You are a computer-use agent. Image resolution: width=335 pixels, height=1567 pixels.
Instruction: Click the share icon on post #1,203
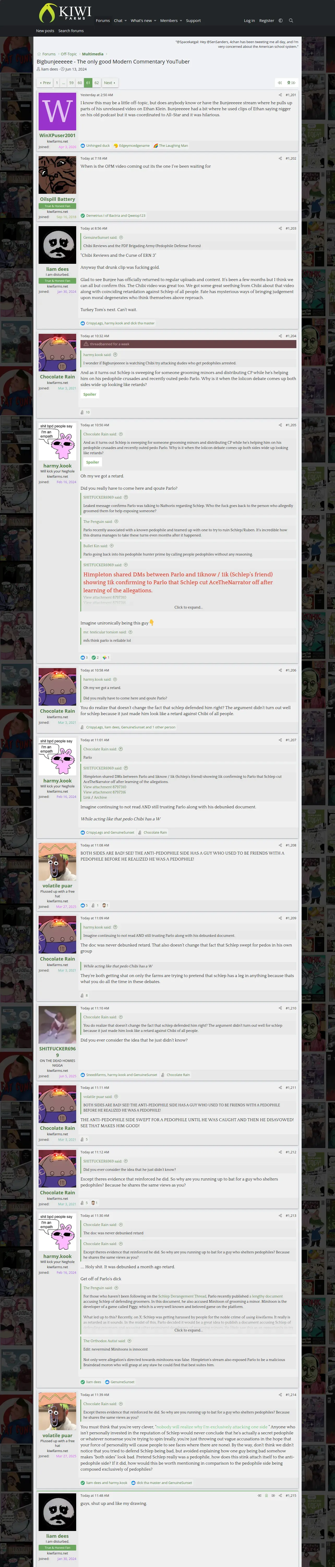(280, 228)
